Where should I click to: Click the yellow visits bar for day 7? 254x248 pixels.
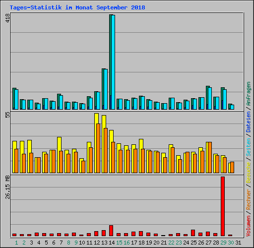[59, 155]
